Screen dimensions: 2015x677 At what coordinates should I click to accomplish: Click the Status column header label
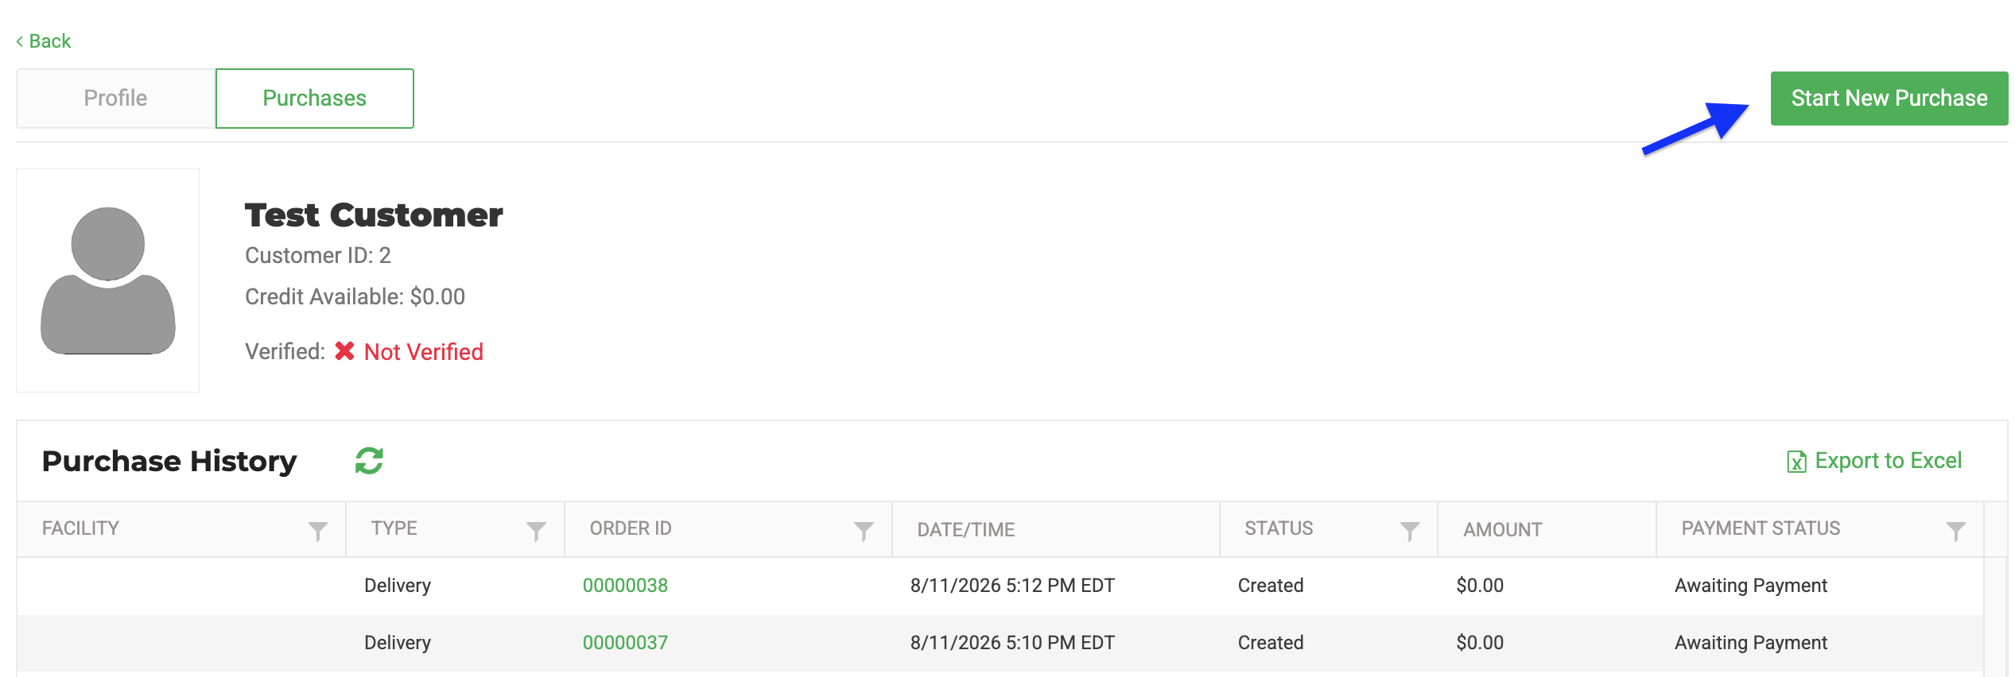tap(1279, 528)
